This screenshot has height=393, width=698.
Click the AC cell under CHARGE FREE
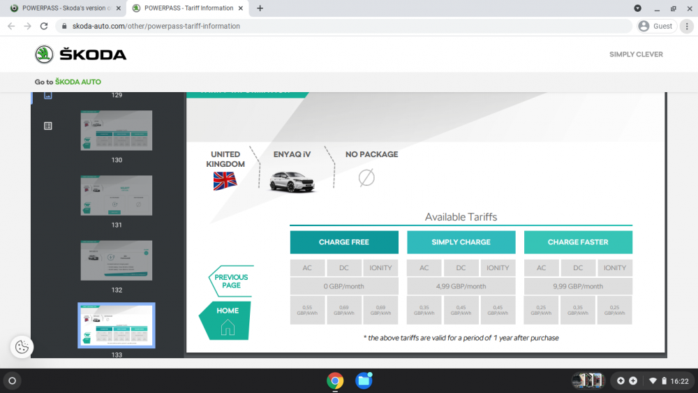pyautogui.click(x=307, y=268)
